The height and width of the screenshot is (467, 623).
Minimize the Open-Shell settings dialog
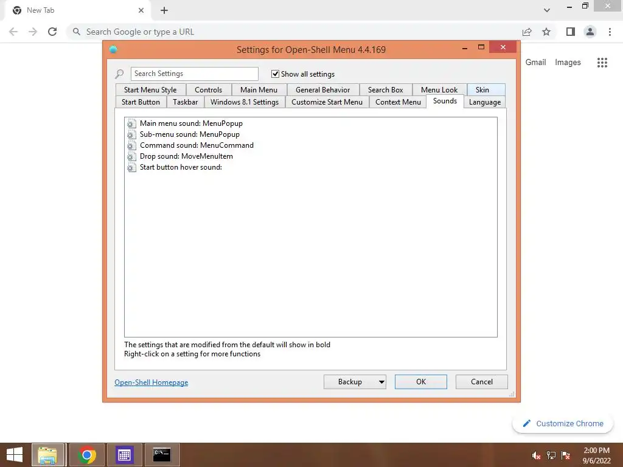click(465, 48)
